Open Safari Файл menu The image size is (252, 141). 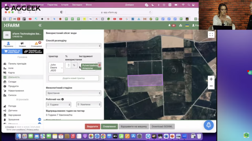click(24, 5)
